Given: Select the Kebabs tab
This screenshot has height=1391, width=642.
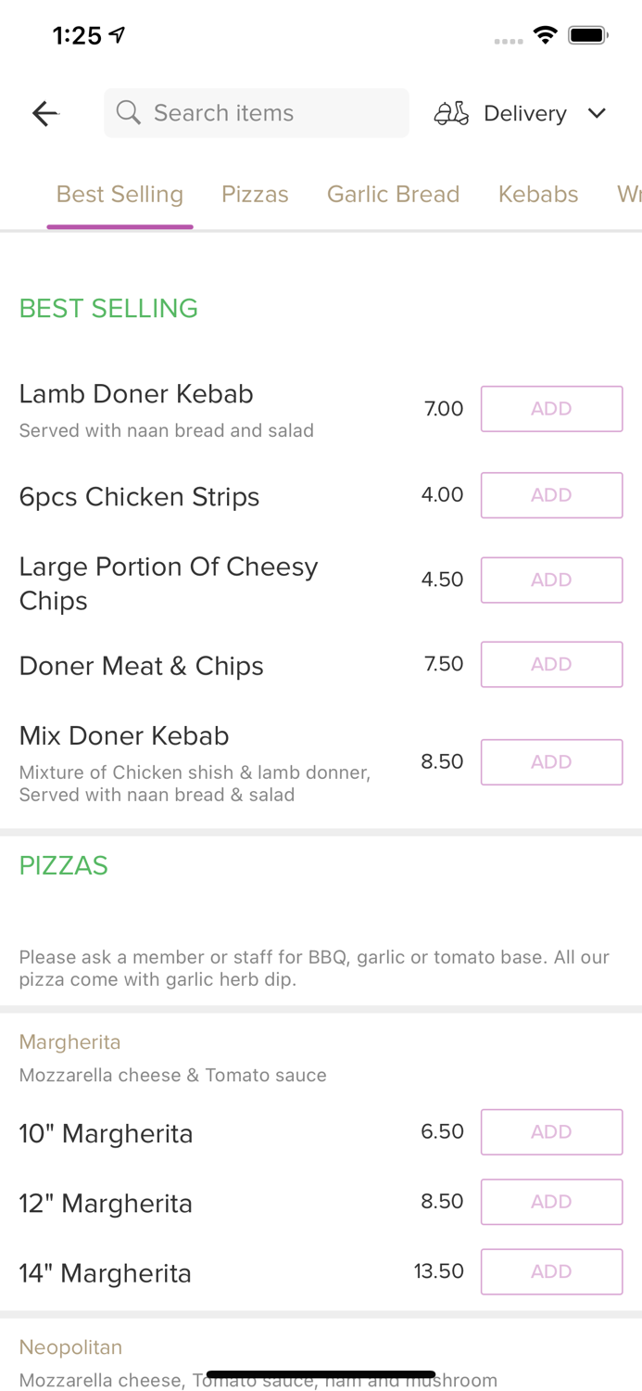Looking at the screenshot, I should [538, 195].
